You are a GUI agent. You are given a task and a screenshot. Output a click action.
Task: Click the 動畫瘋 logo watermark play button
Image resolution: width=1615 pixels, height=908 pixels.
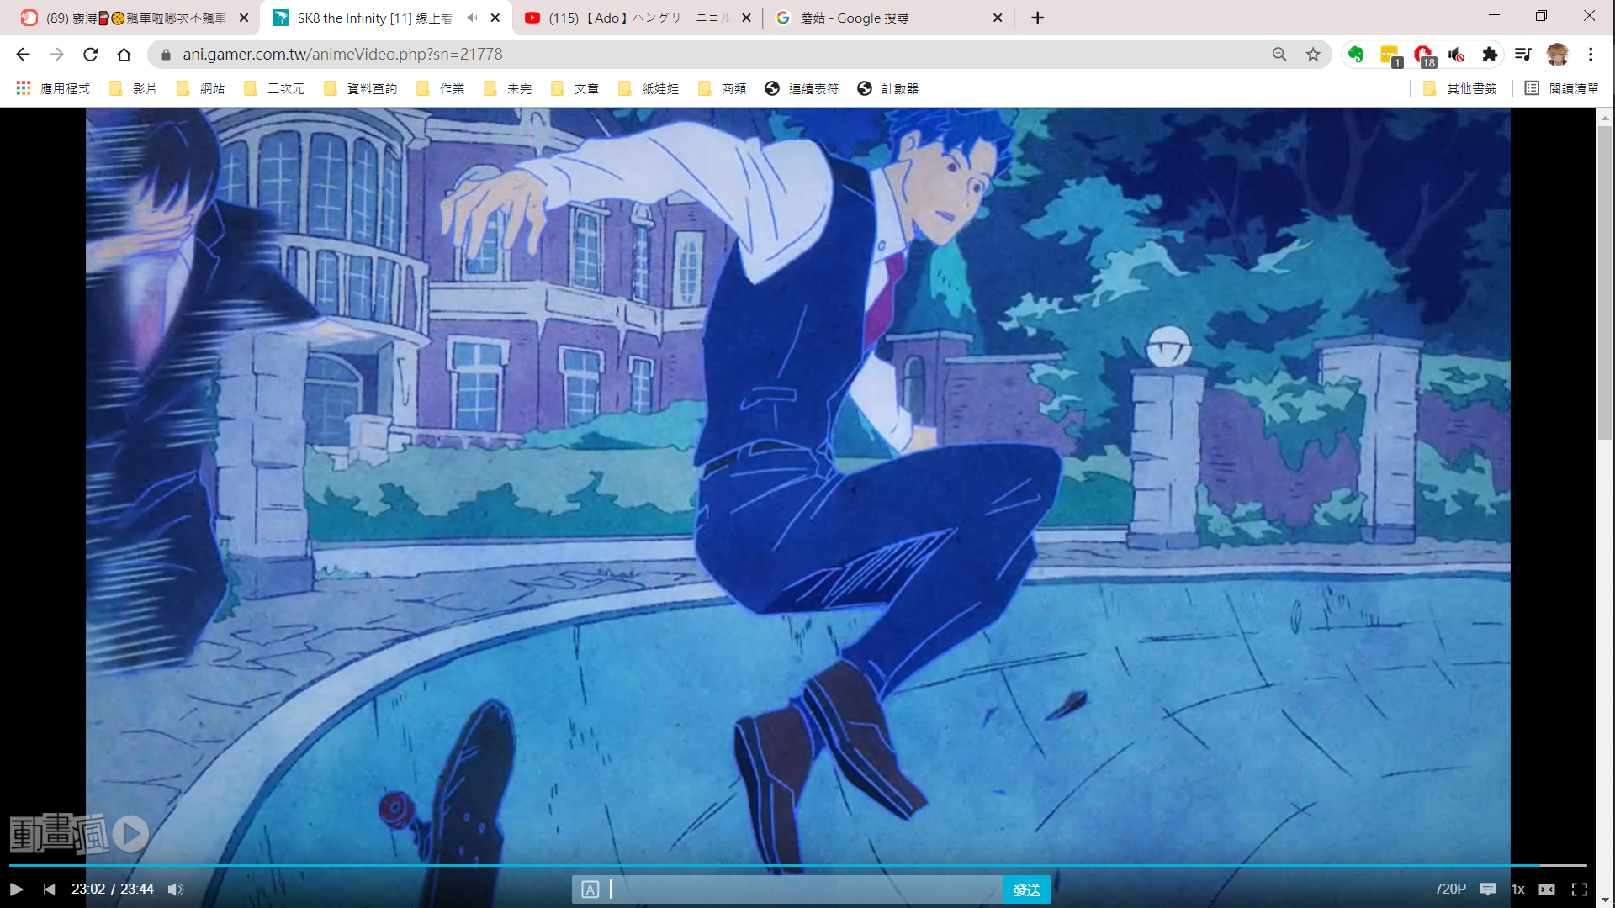click(130, 834)
